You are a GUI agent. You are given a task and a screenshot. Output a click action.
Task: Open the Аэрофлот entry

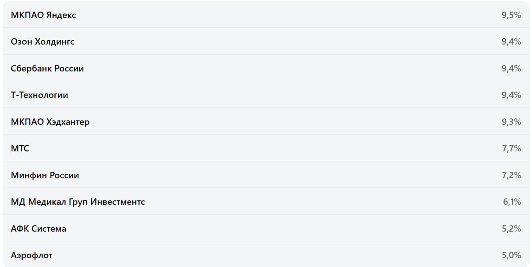32,255
